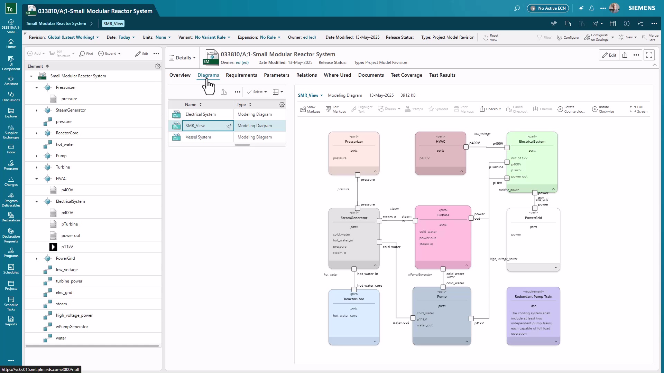
Task: Open the Discussions sidebar panel
Action: pos(11,97)
